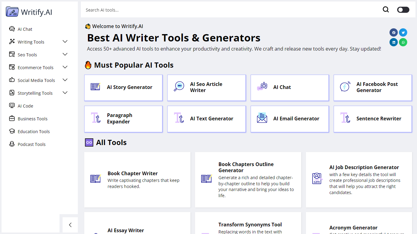Image resolution: width=417 pixels, height=234 pixels.
Task: Share on Facebook via round icon
Action: 393,33
